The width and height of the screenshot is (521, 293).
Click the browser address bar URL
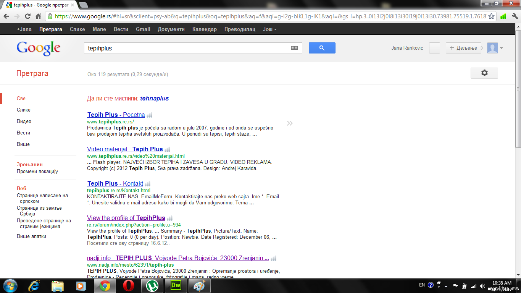(x=271, y=16)
